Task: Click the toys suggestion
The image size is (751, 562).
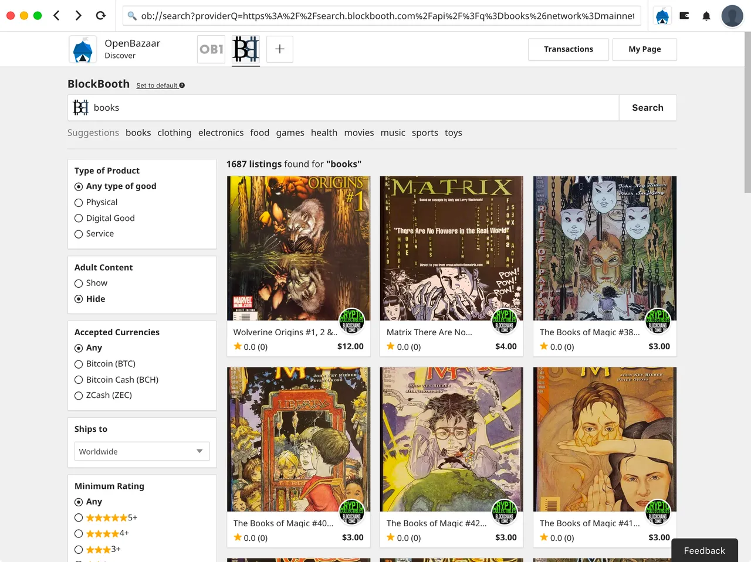Action: click(x=454, y=133)
